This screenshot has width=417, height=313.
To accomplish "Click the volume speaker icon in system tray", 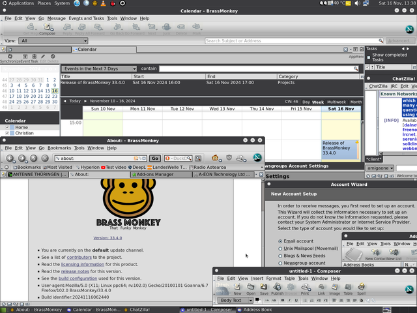I will point(357,3).
